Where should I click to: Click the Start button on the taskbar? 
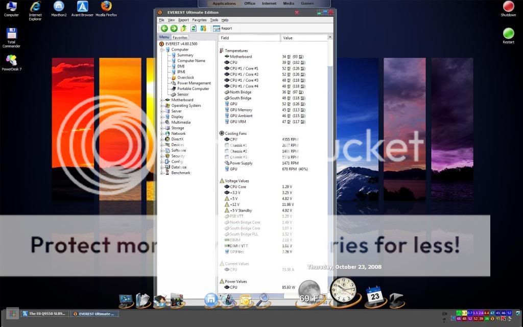coord(12,314)
